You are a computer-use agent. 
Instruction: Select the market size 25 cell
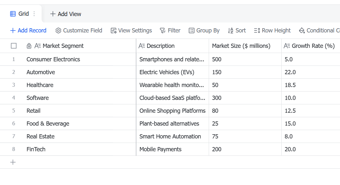point(245,123)
